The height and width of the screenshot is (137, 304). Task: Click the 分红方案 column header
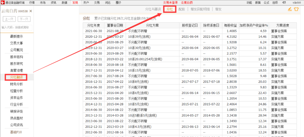[x=153, y=25]
